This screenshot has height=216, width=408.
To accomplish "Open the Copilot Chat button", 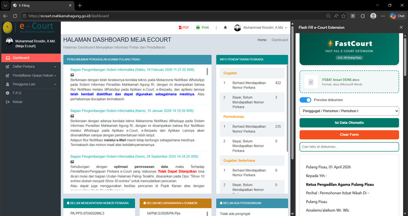I will (397, 16).
